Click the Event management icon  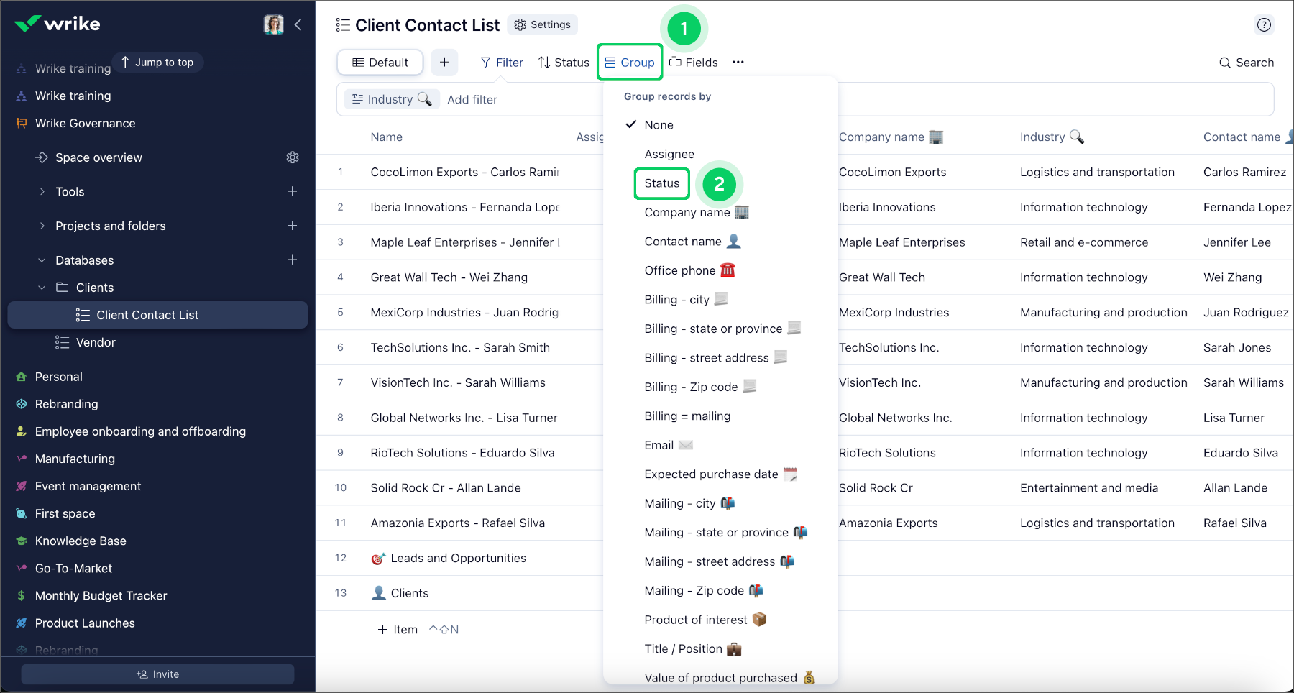[x=22, y=486]
